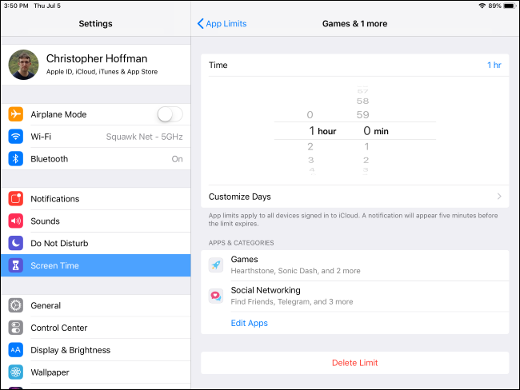Tap the Airplane Mode icon
Image resolution: width=520 pixels, height=390 pixels.
[x=16, y=114]
